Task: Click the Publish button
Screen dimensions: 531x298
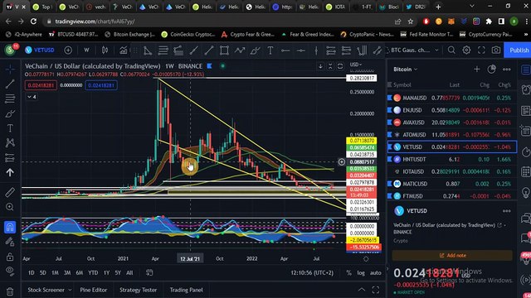Action: pos(519,50)
